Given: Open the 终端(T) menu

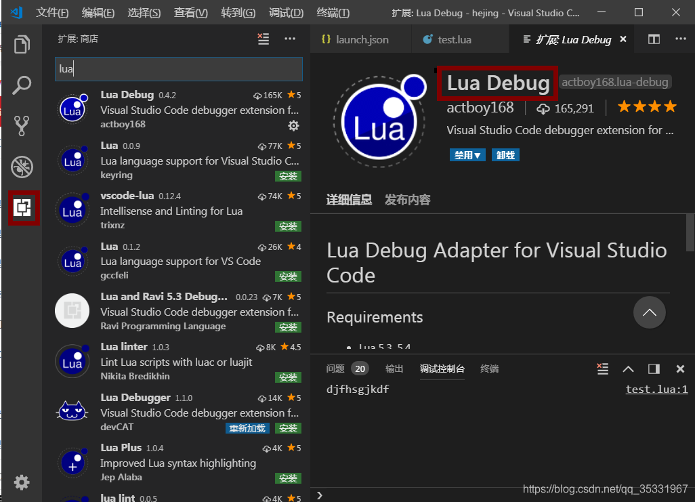Looking at the screenshot, I should (x=333, y=12).
